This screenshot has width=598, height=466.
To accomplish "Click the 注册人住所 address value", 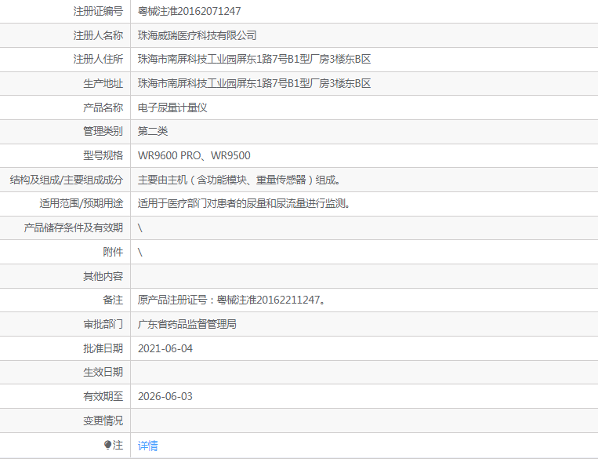I will point(254,59).
